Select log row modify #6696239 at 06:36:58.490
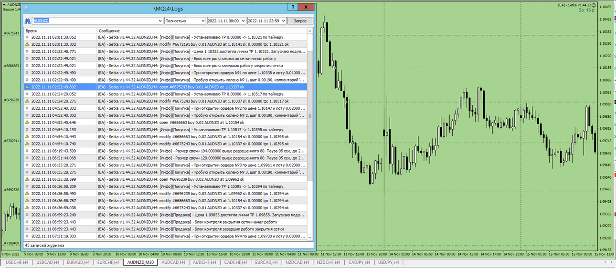The height and width of the screenshot is (268, 616). click(x=165, y=194)
